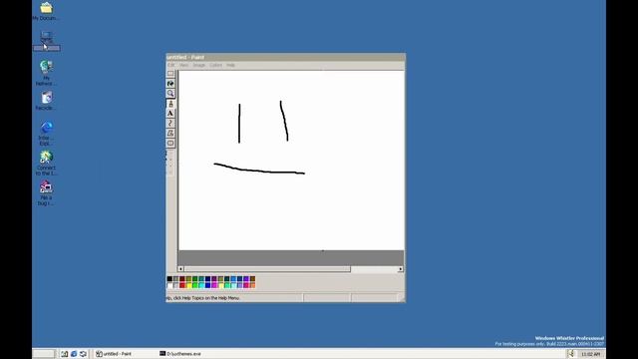This screenshot has width=638, height=359.
Task: Select the File a bug desktop icon
Action: [x=46, y=192]
